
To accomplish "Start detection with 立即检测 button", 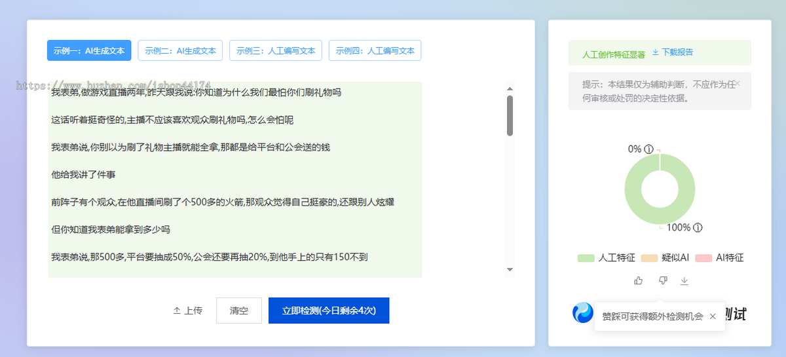I will coord(329,310).
